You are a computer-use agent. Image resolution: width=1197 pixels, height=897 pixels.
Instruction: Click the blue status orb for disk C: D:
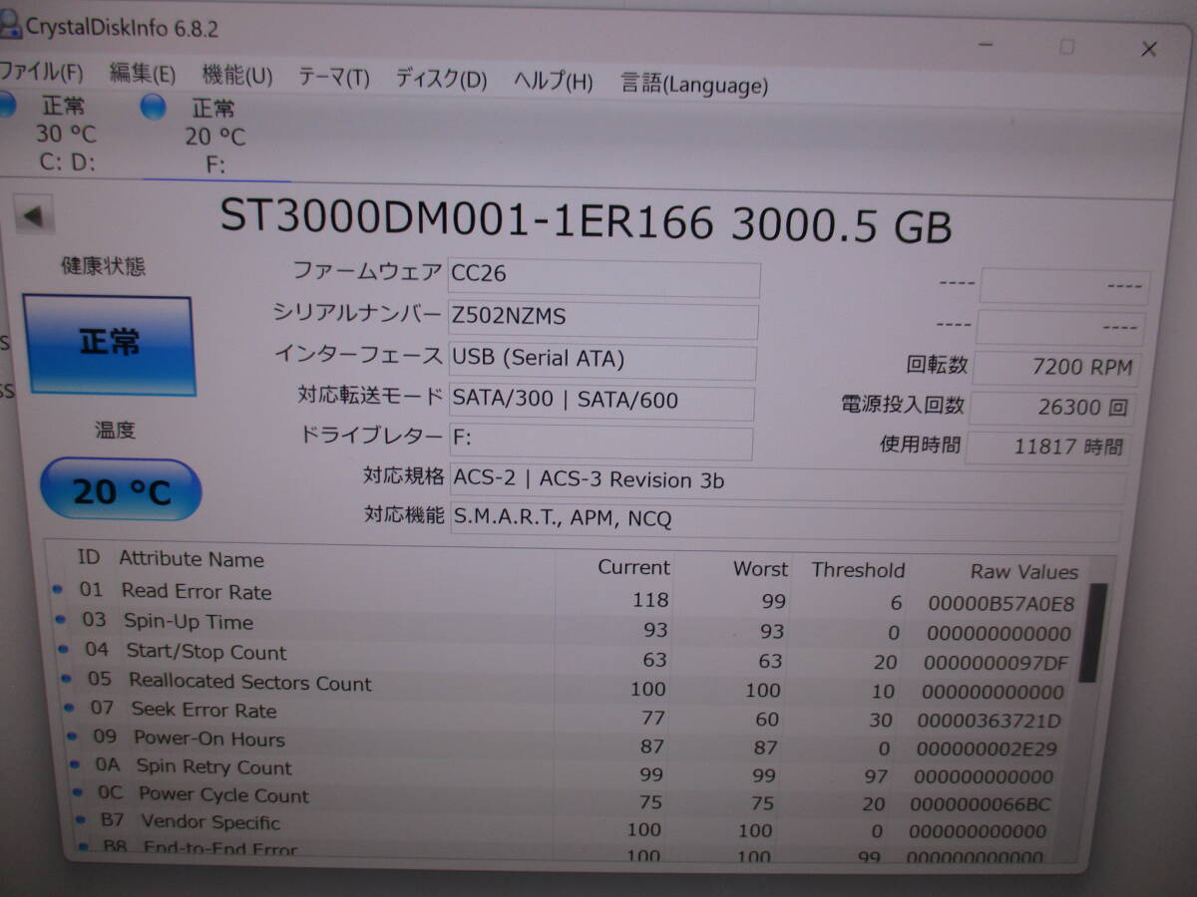pyautogui.click(x=5, y=104)
